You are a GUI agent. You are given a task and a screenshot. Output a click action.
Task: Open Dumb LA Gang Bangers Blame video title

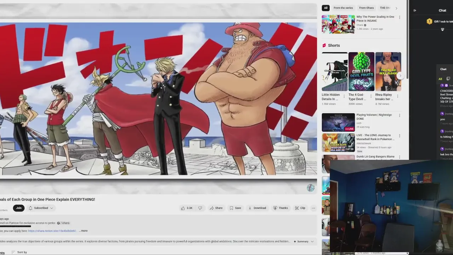click(375, 157)
